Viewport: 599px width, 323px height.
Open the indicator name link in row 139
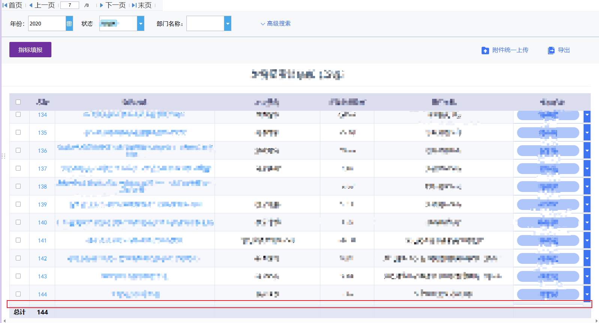pos(136,204)
